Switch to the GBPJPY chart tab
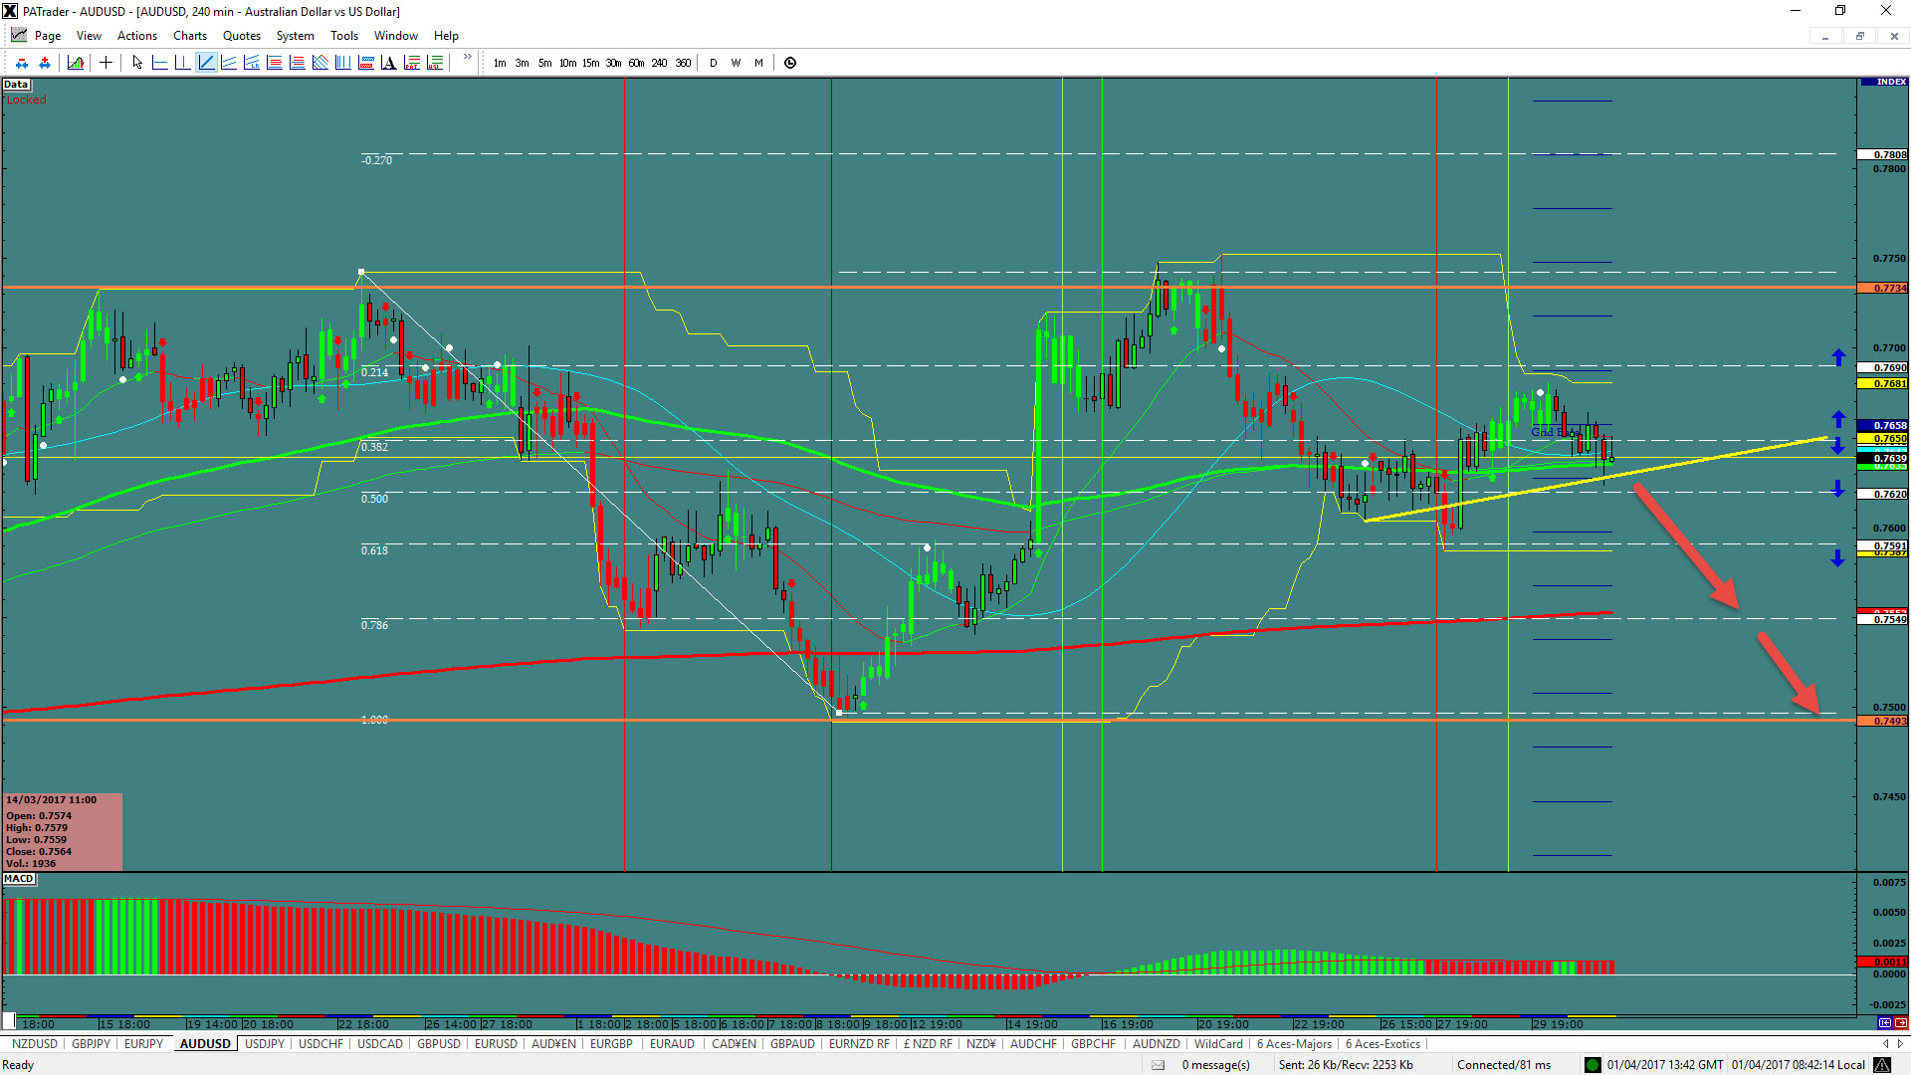 [92, 1044]
